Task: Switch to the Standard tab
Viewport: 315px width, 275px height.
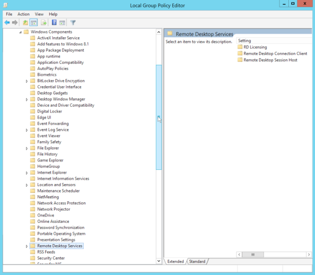Action: 197,261
